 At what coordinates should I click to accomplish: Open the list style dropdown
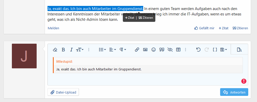pyautogui.click(x=102, y=50)
